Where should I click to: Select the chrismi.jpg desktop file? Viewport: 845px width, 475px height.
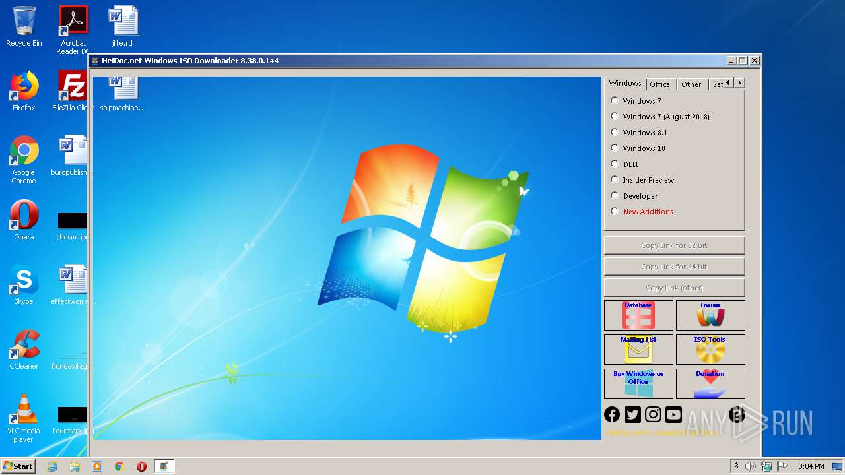(x=72, y=226)
